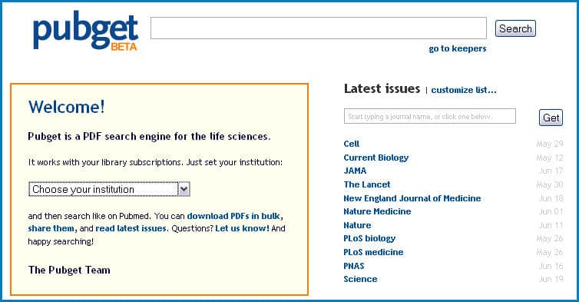Open the customize list link
Viewport: 579px width, 302px height.
coord(463,90)
